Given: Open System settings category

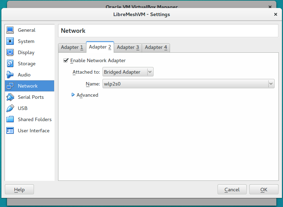Looking at the screenshot, I should pos(30,41).
